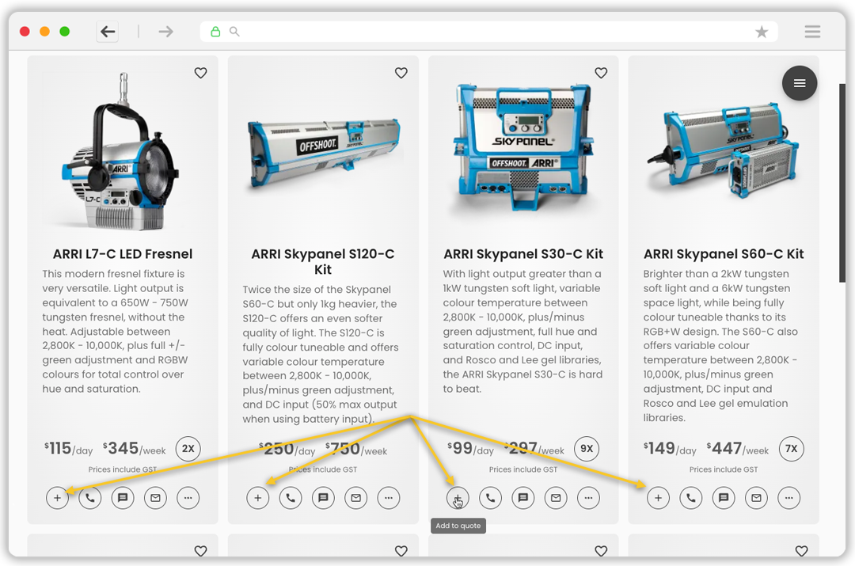
Task: Open ARRI Skypanel S30-C Kit title
Action: tap(523, 254)
